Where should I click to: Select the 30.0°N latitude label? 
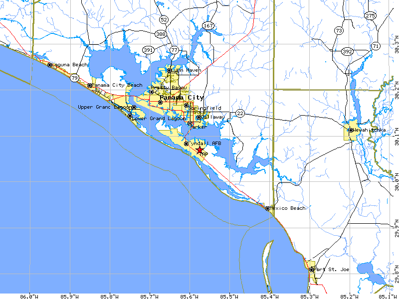pyautogui.click(x=397, y=182)
